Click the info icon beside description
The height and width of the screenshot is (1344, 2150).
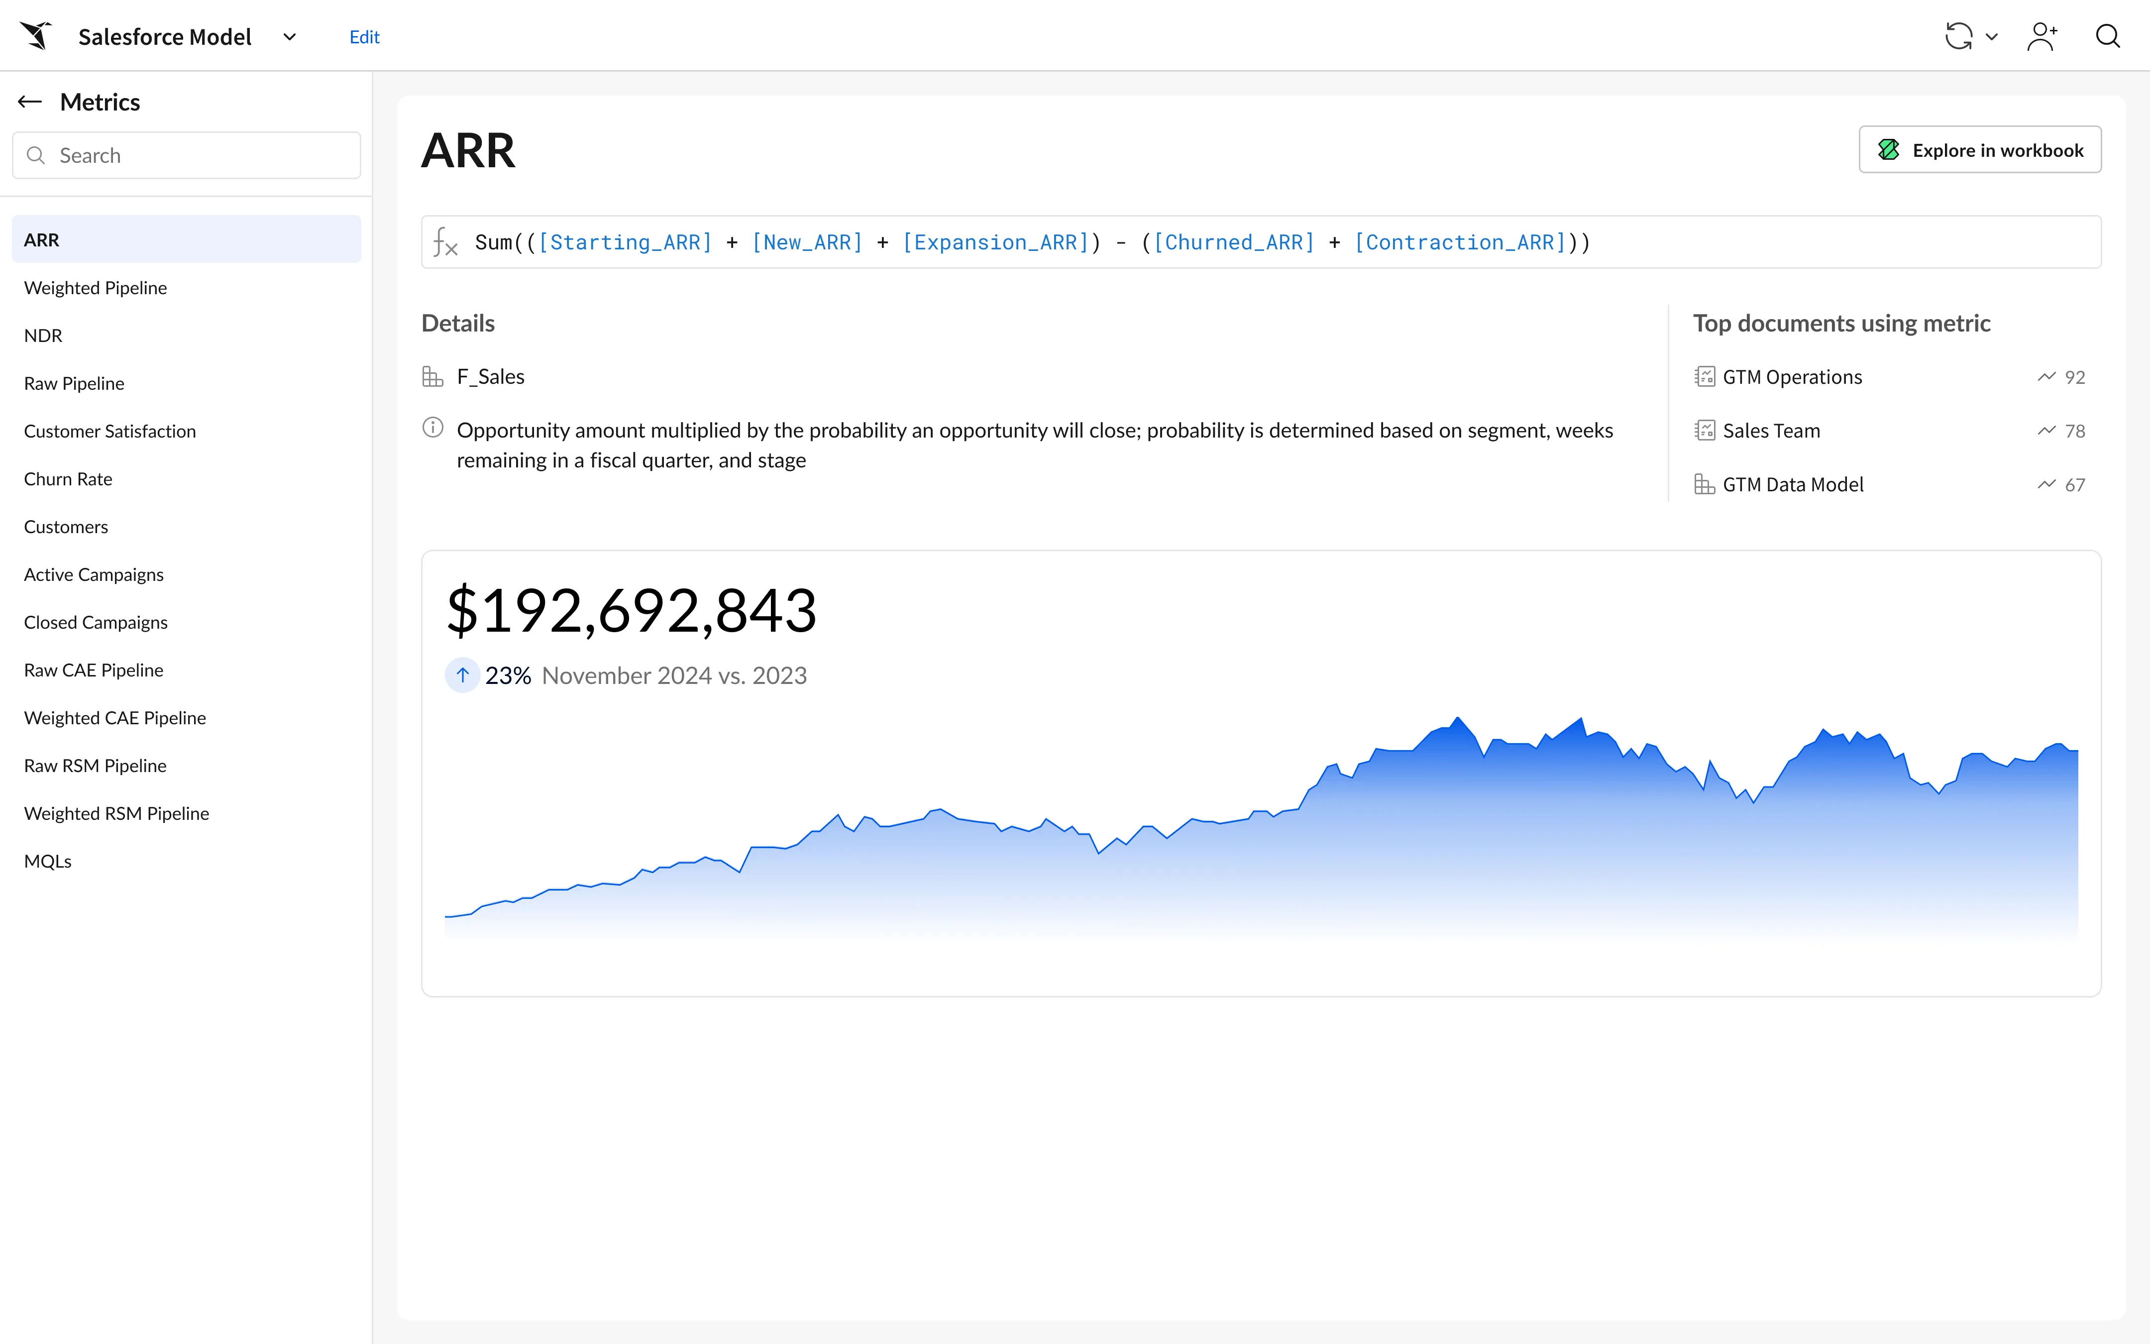tap(432, 429)
